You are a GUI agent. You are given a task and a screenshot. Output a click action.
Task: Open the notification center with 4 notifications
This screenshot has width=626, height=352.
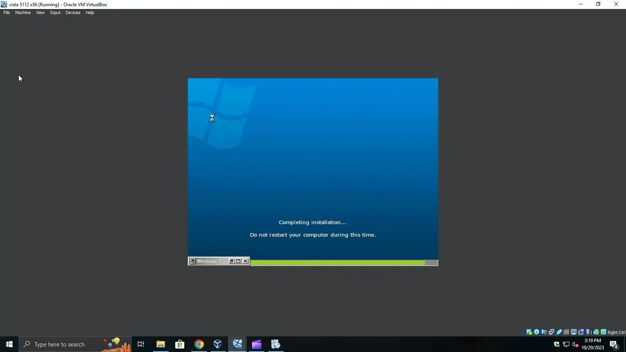click(x=614, y=345)
